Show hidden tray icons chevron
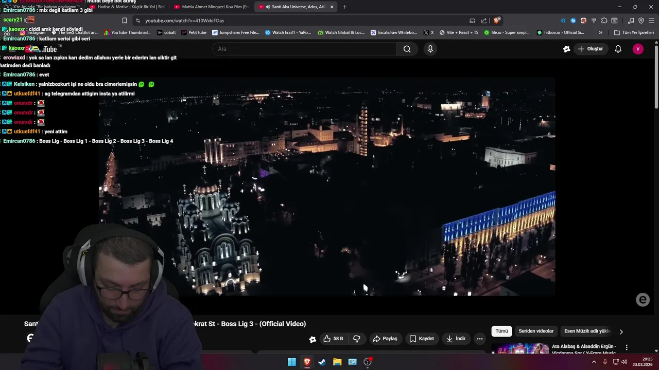659x370 pixels. click(594, 362)
